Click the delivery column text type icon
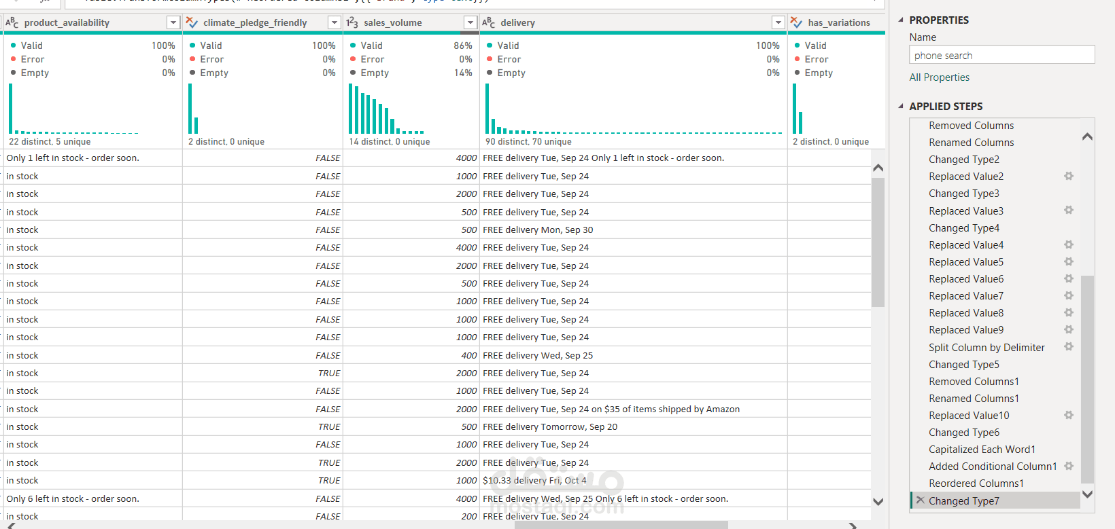1115x529 pixels. [488, 22]
